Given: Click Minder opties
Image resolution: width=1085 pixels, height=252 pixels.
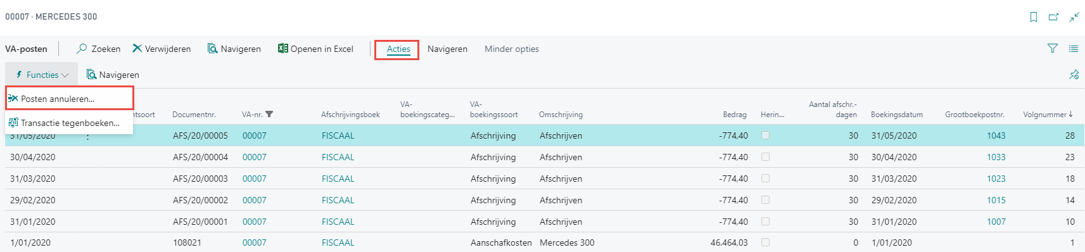Looking at the screenshot, I should click(x=512, y=49).
